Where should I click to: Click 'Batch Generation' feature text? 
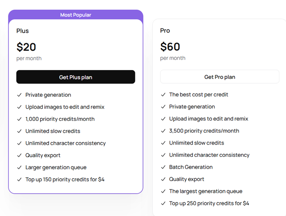pos(191,167)
